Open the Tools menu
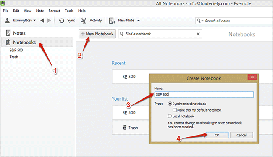This screenshot has width=273, height=157. coord(69,11)
